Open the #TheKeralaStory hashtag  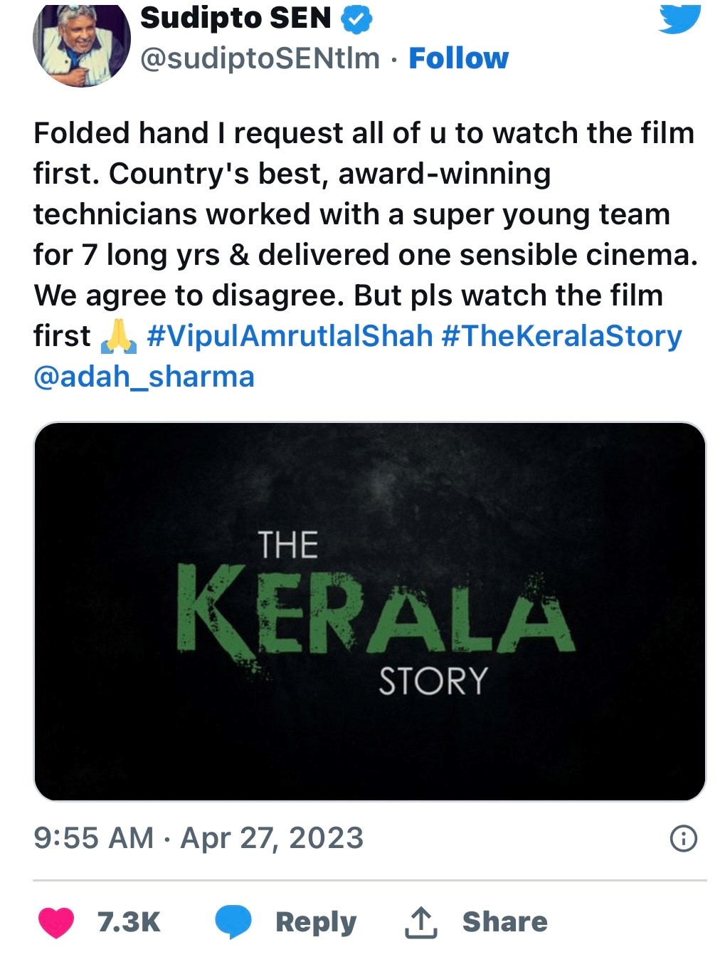click(x=561, y=336)
